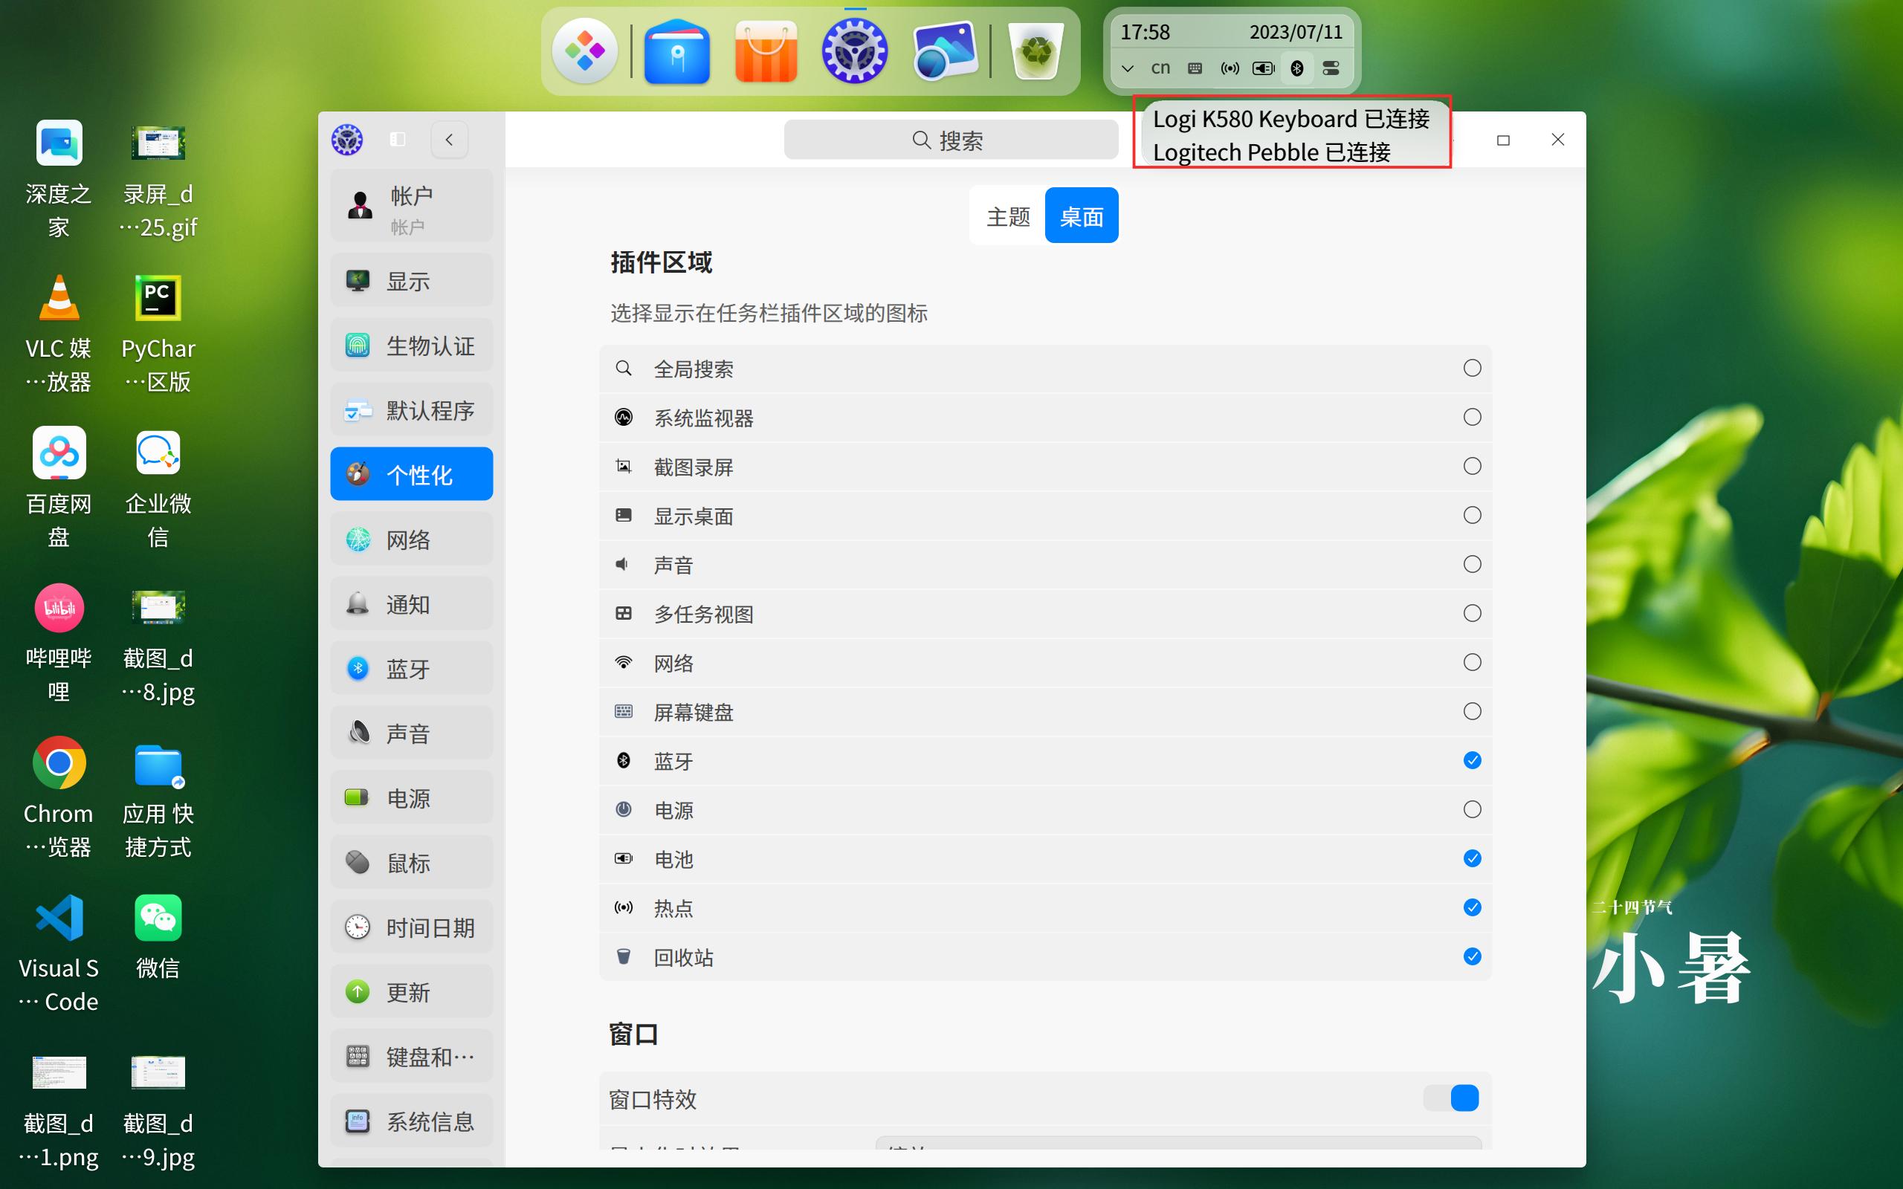
Task: Disable the 电池 plugin toggle
Action: pos(1470,858)
